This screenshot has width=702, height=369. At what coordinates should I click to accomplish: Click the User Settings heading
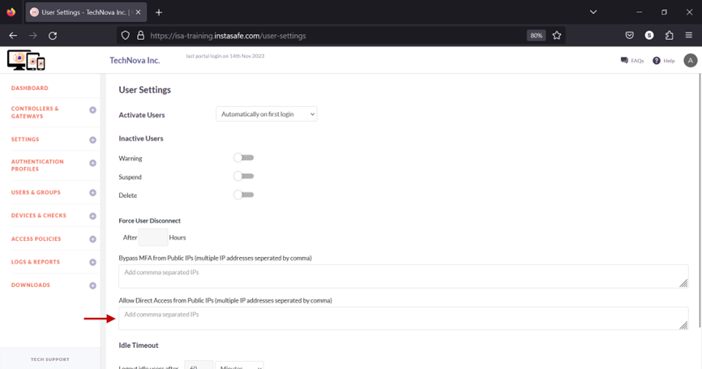pos(144,90)
